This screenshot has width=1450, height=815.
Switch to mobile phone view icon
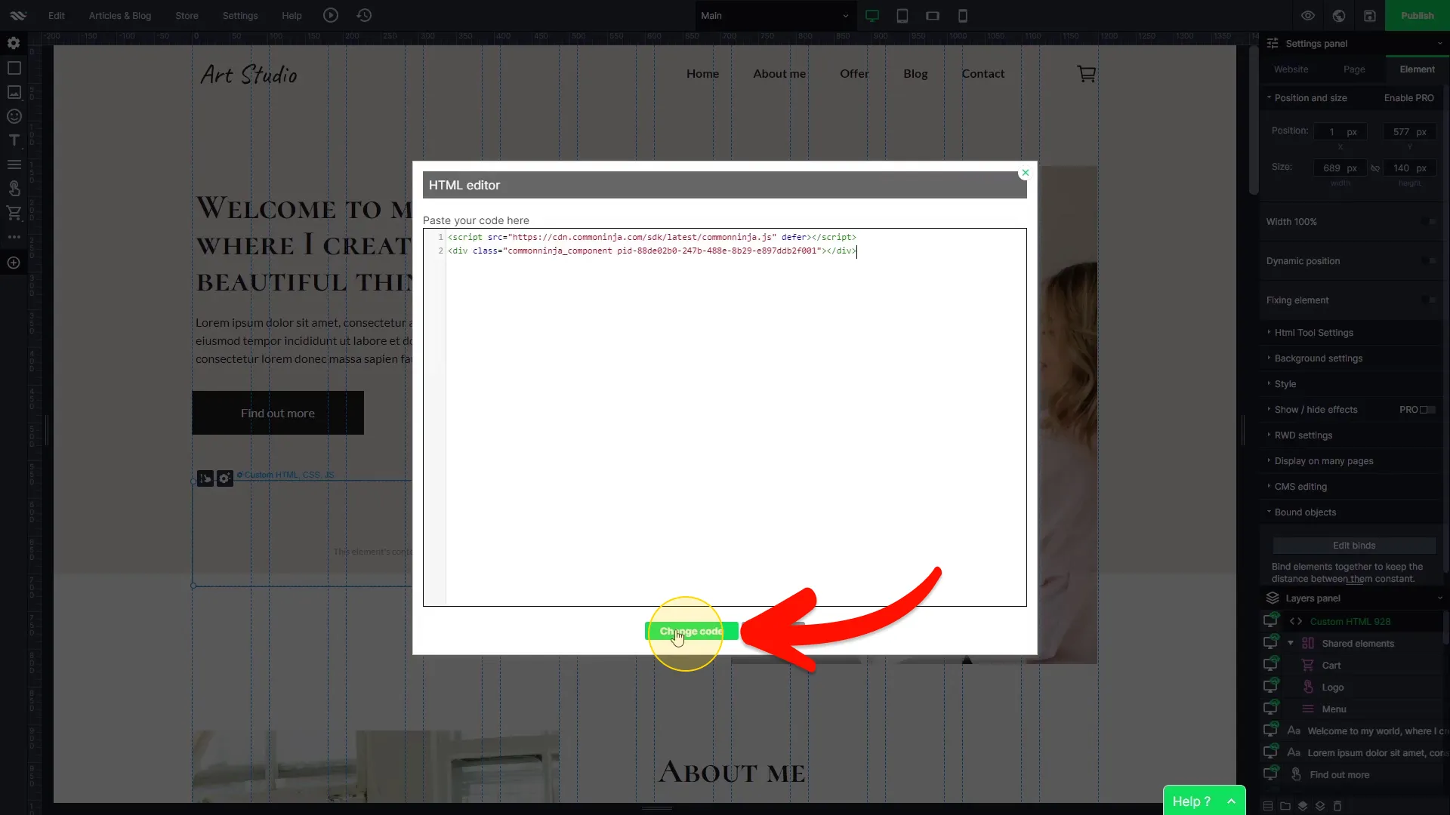(x=963, y=16)
